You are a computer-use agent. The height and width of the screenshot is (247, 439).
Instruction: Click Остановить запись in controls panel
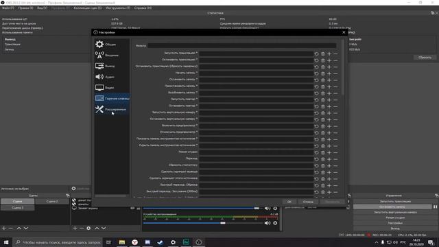point(392,207)
